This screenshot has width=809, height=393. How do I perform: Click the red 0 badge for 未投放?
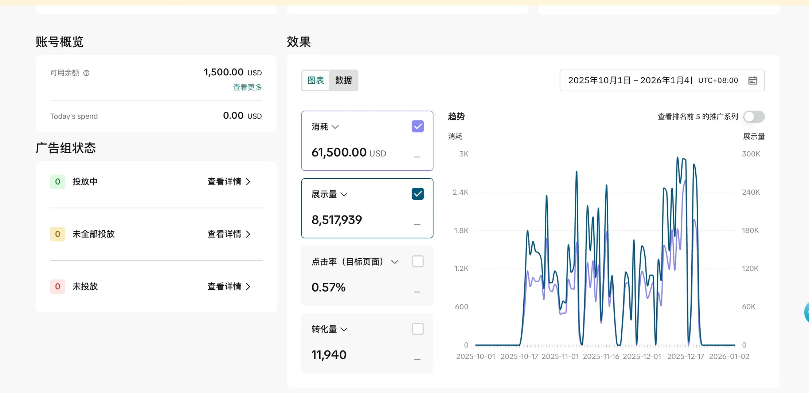click(x=58, y=286)
